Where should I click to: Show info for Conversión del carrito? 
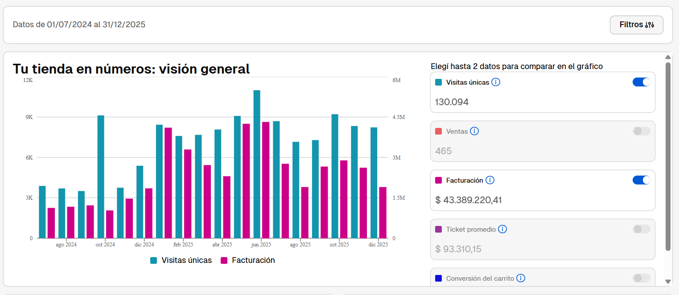click(x=520, y=278)
